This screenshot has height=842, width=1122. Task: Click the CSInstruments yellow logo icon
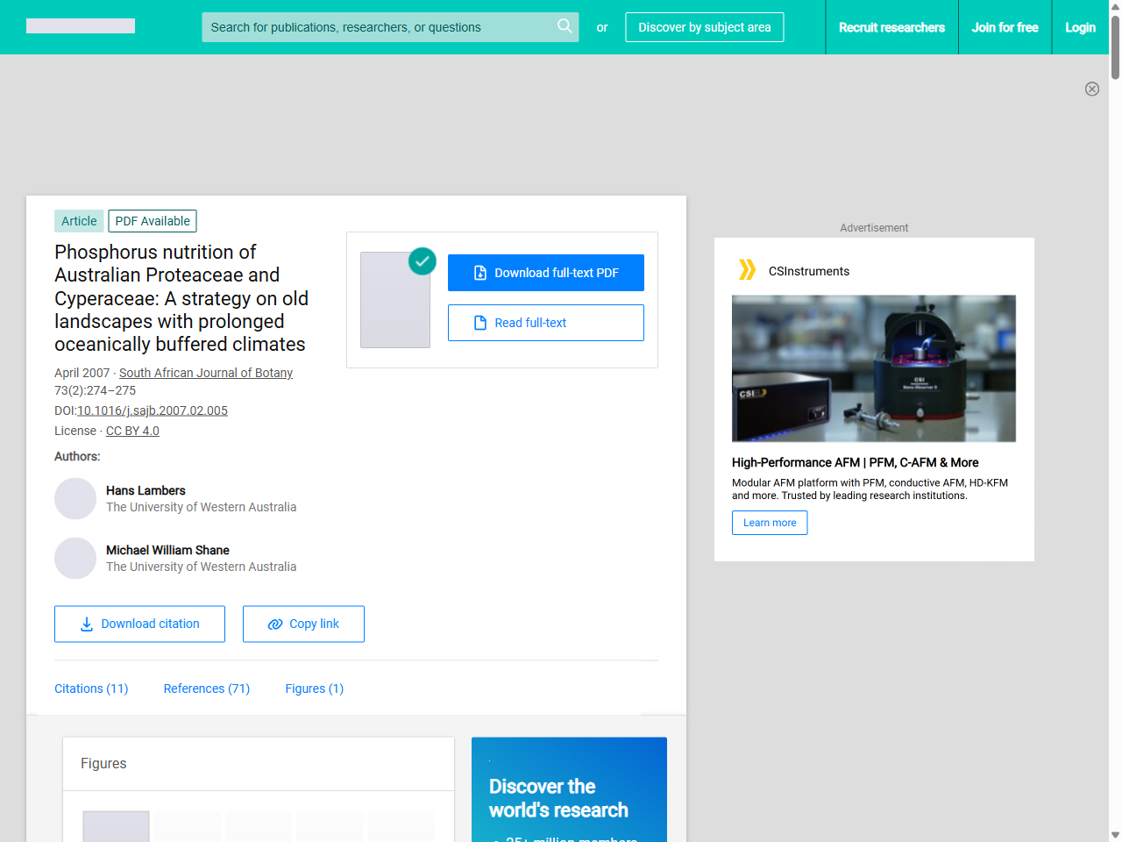[x=747, y=270]
